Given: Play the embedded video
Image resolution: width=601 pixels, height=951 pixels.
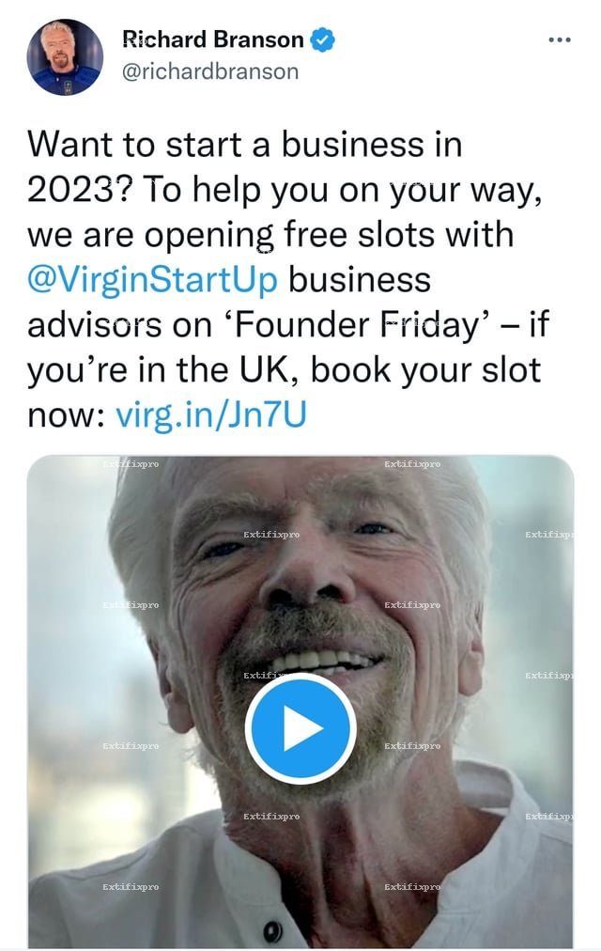Looking at the screenshot, I should tap(300, 729).
